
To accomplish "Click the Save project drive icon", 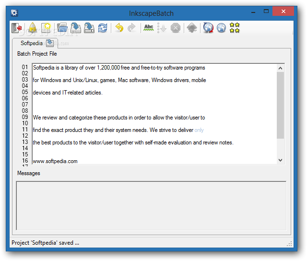I will click(x=76, y=28).
